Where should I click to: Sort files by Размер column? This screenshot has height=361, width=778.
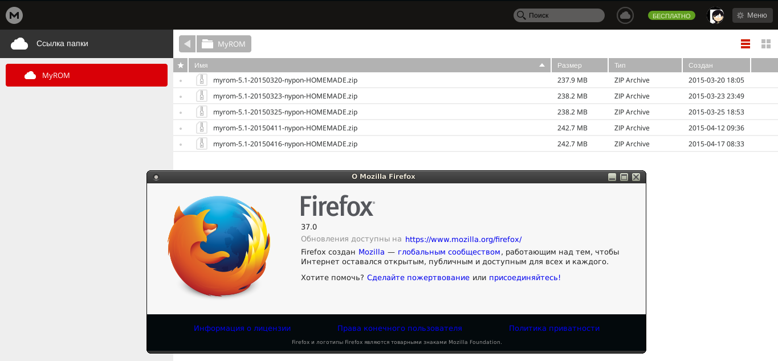point(580,65)
